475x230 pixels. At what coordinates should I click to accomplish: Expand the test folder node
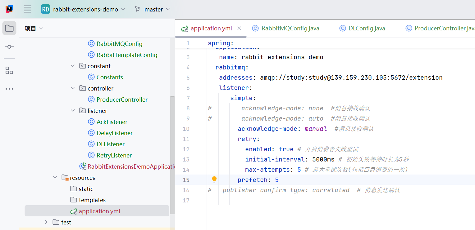tap(46, 222)
